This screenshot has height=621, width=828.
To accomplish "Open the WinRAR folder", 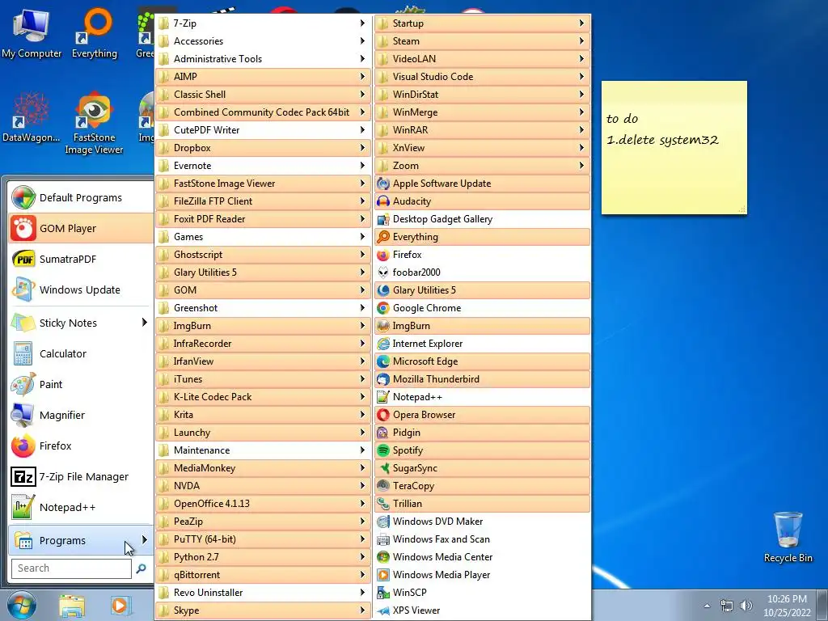I will [x=482, y=130].
